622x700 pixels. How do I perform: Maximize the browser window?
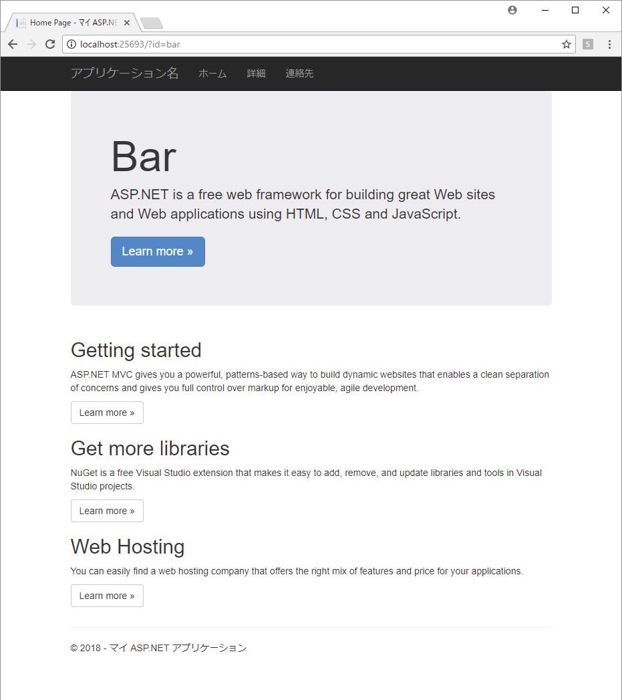pos(575,10)
